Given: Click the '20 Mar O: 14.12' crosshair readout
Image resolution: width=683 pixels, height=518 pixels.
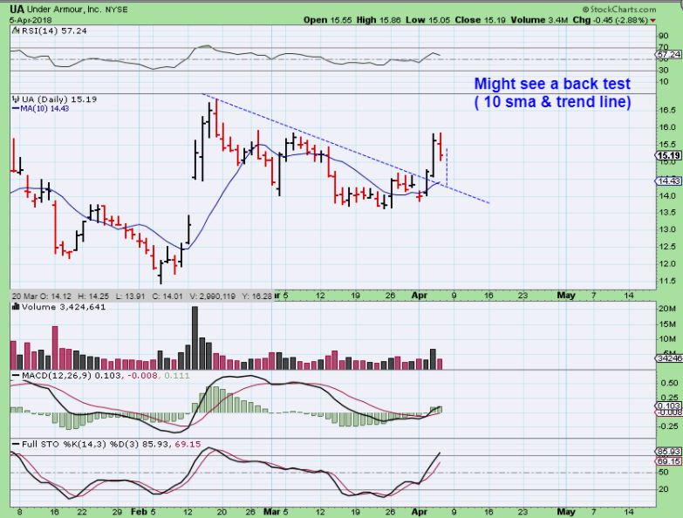Looking at the screenshot, I should pyautogui.click(x=42, y=296).
